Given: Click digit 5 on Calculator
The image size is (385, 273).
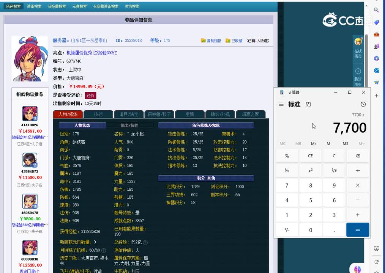Looking at the screenshot, I should (x=310, y=200).
